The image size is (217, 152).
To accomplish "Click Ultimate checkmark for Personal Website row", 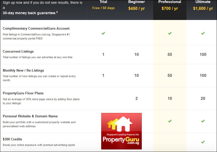I will tap(203, 121).
